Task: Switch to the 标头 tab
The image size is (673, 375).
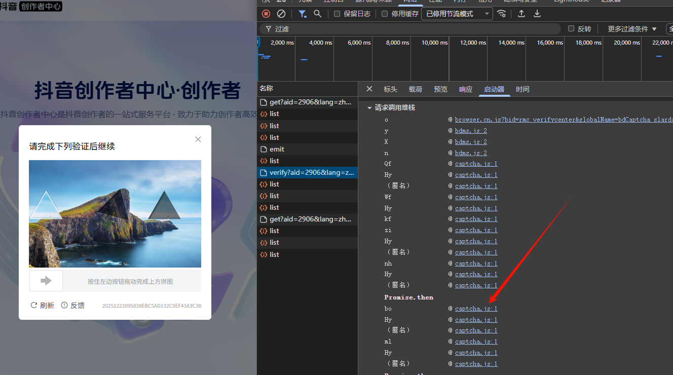Action: coord(390,89)
